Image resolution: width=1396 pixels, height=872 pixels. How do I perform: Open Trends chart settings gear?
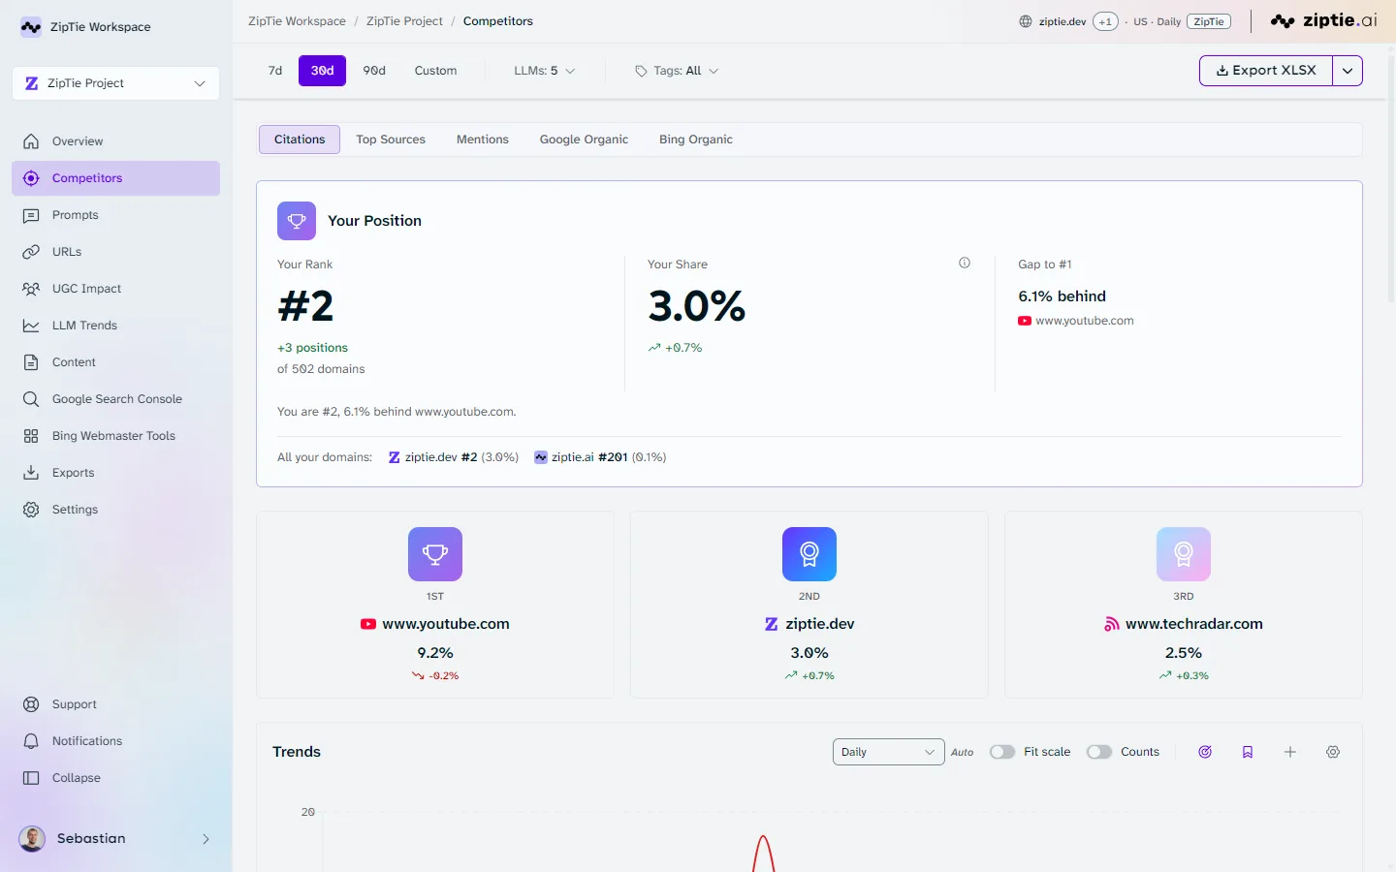tap(1333, 752)
